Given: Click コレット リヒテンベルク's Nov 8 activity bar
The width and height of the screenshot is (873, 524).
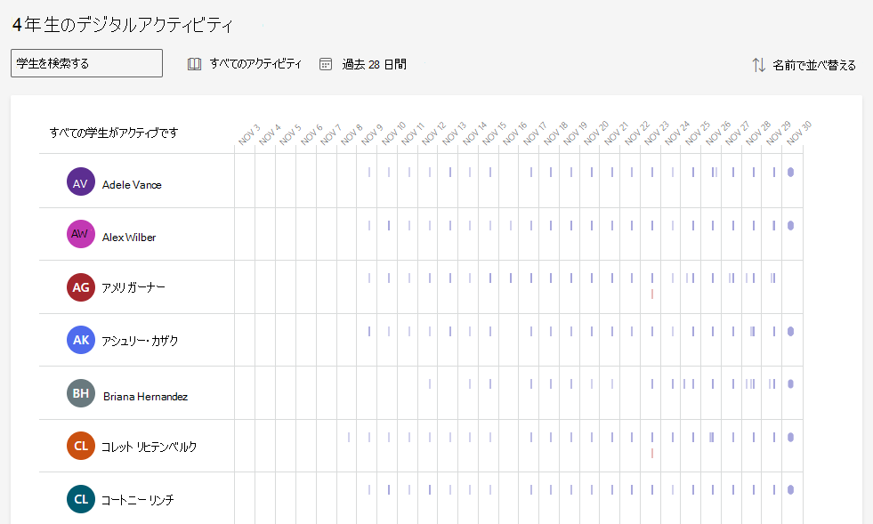Looking at the screenshot, I should [x=349, y=437].
